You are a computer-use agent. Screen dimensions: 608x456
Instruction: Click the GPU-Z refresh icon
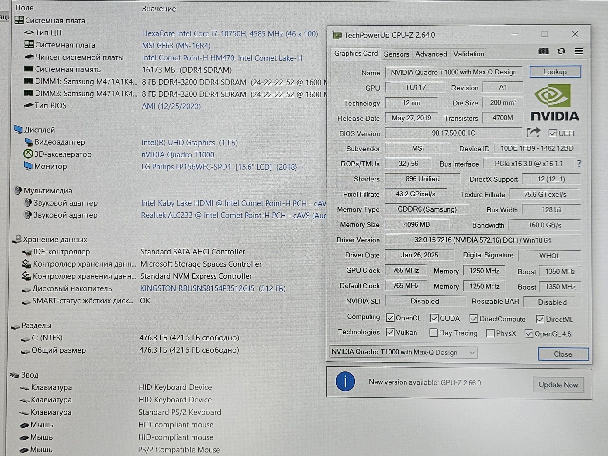(561, 51)
